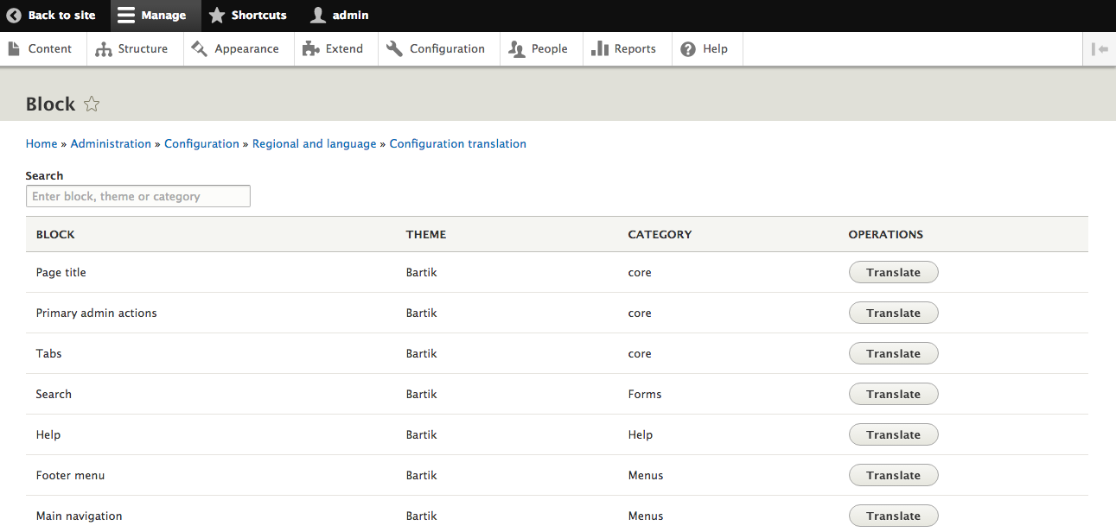The height and width of the screenshot is (532, 1116).
Task: Open the People administration page
Action: coord(539,49)
